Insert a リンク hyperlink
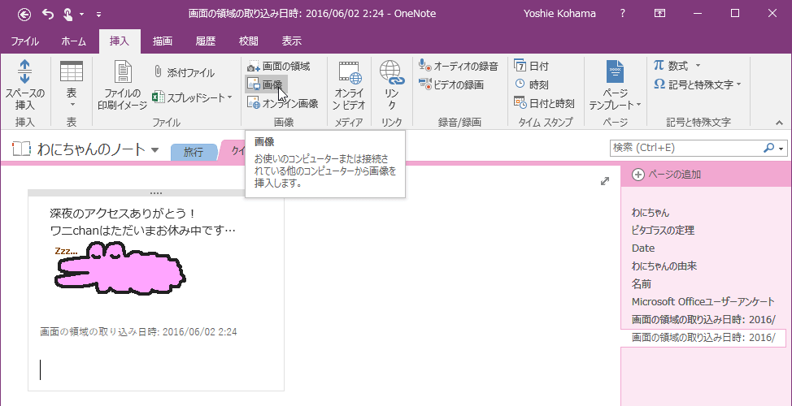The height and width of the screenshot is (406, 792). point(392,85)
